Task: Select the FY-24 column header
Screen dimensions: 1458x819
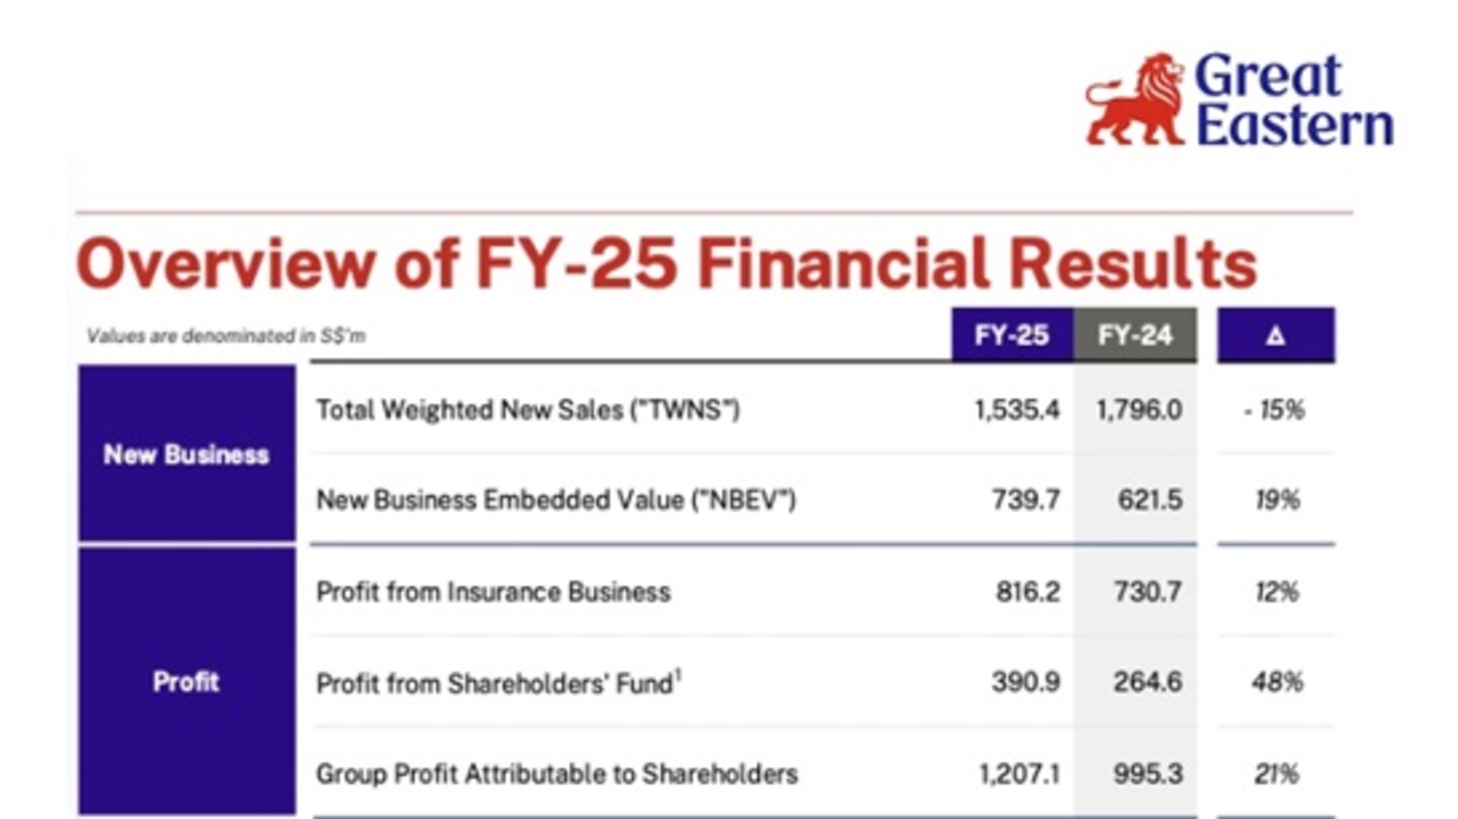Action: (1135, 336)
